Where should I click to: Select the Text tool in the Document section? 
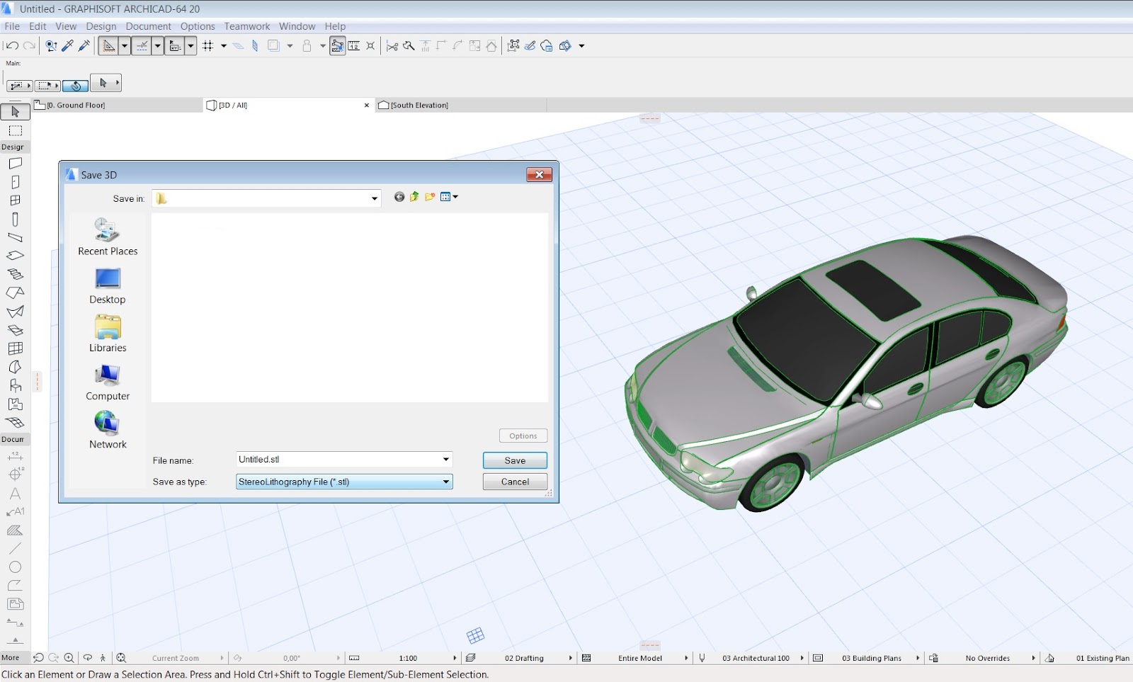[x=15, y=494]
